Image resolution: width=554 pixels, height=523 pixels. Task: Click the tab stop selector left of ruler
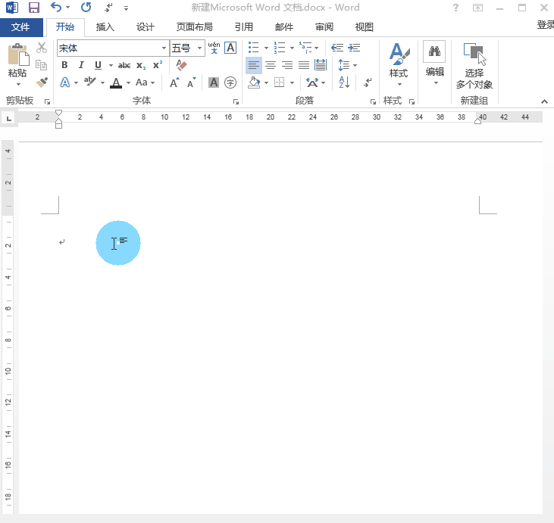(x=8, y=117)
